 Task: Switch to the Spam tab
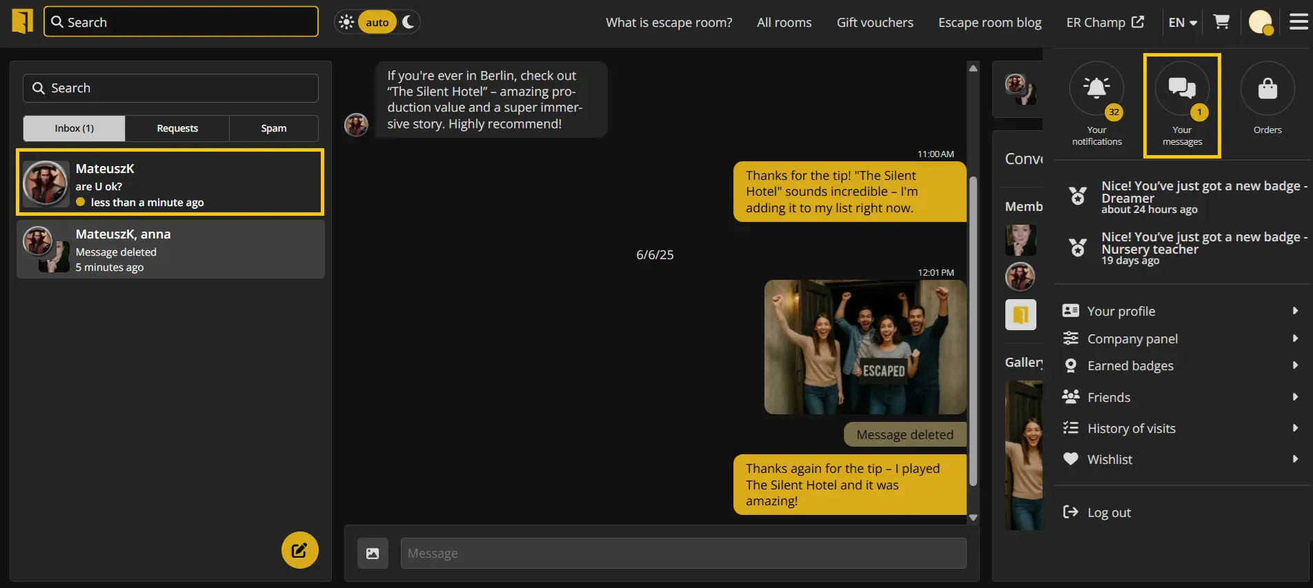click(273, 128)
